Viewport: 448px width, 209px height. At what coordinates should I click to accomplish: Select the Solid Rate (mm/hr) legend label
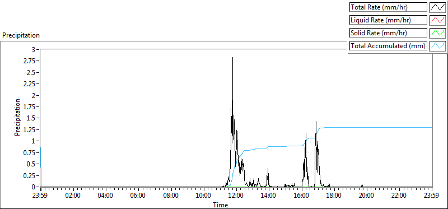tap(388, 32)
